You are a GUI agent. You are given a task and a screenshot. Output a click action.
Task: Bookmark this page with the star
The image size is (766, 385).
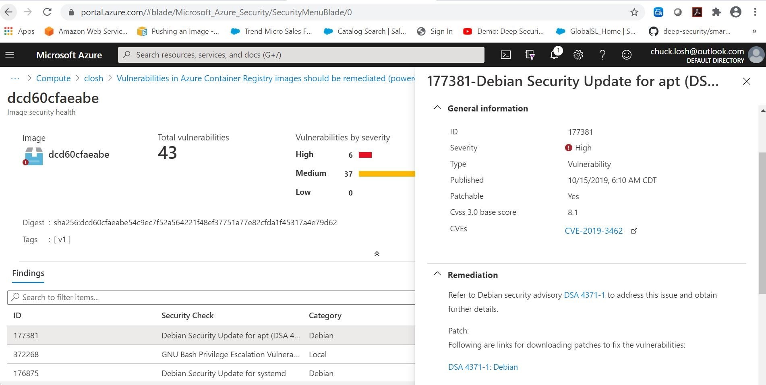(634, 12)
